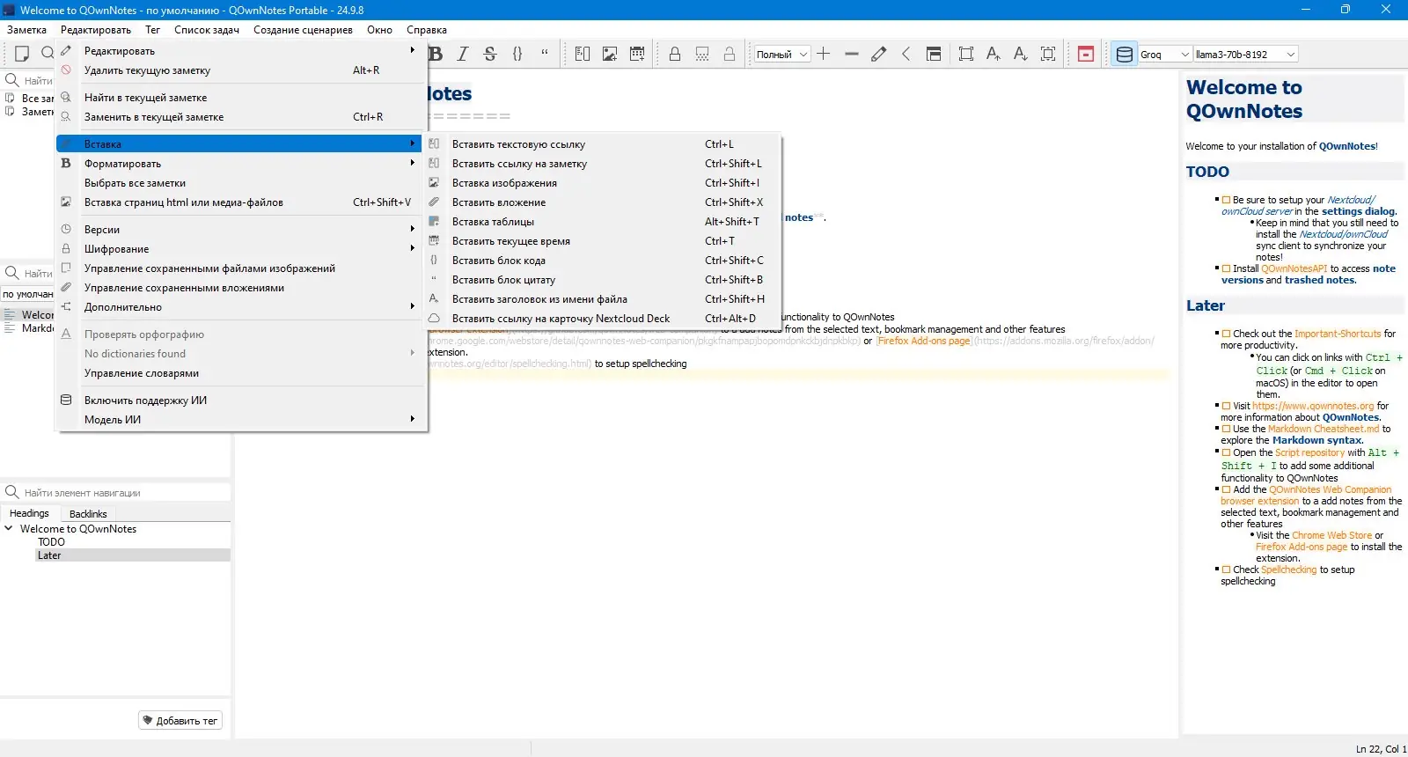Create a new note with the toolbar icon
This screenshot has width=1408, height=757.
[22, 54]
